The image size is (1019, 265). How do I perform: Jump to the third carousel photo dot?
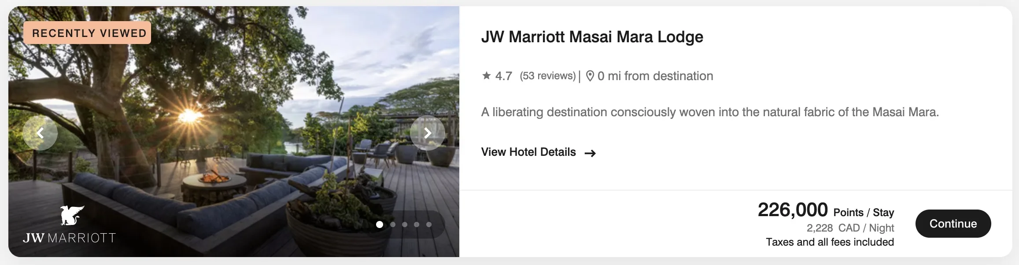click(405, 225)
